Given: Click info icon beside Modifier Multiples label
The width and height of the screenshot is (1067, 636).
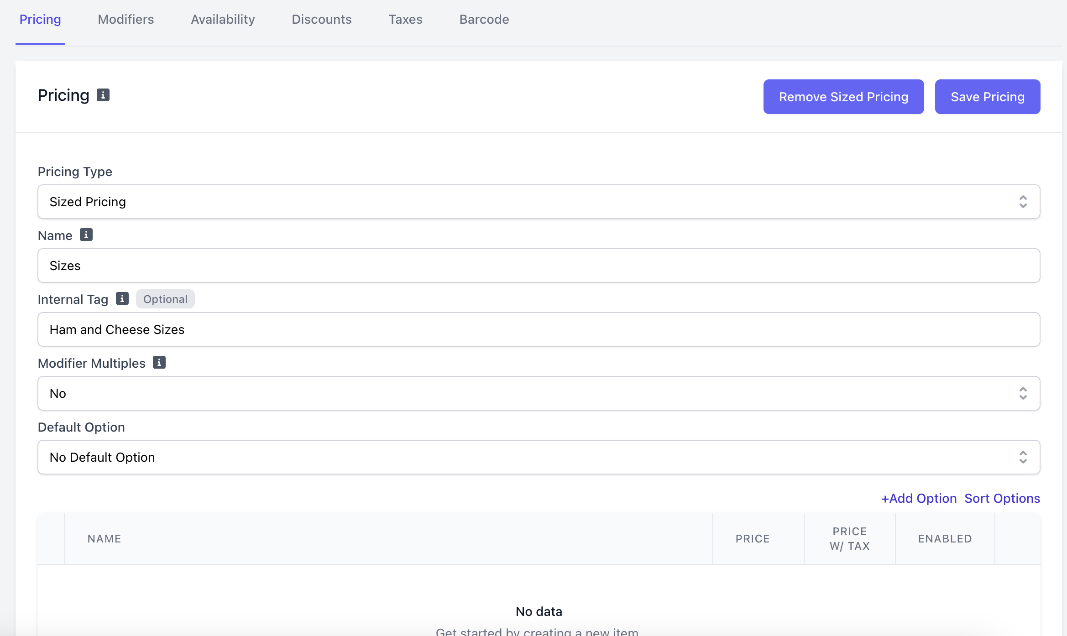Looking at the screenshot, I should coord(159,362).
